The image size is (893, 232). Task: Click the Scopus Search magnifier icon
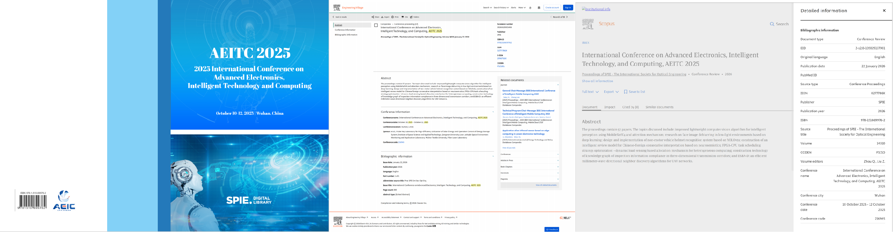coord(772,24)
